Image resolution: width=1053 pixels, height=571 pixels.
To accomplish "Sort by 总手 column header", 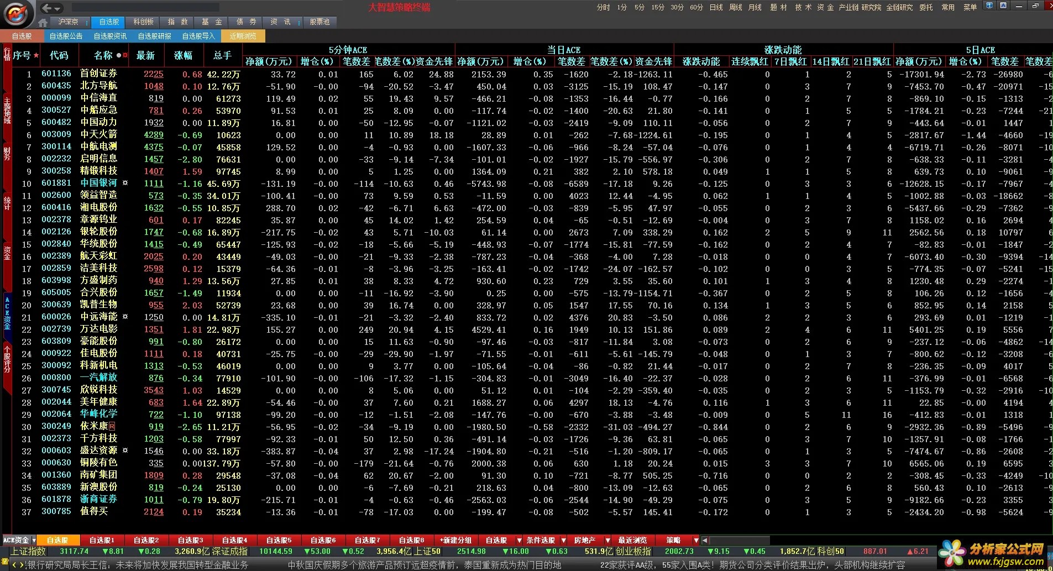I will click(222, 55).
